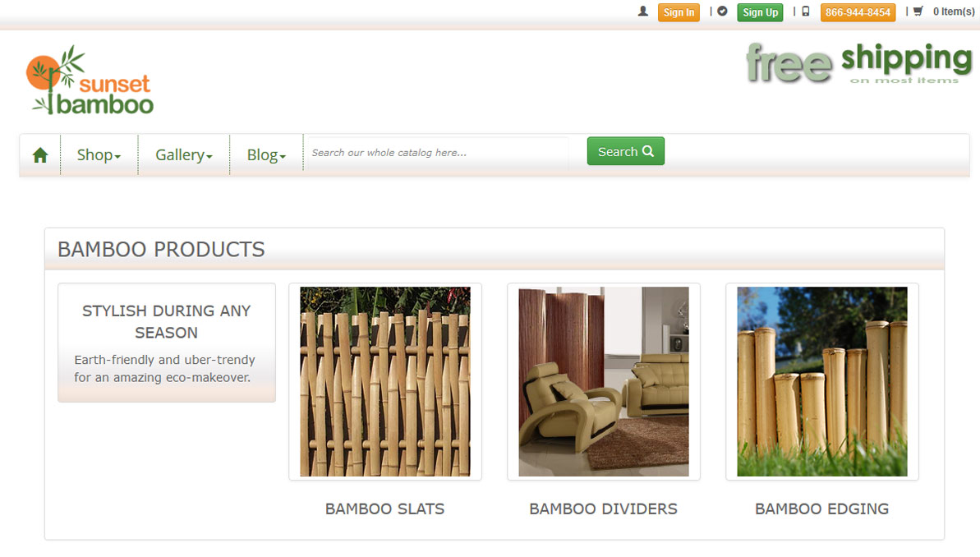Expand the Shop dropdown menu
The image size is (980, 557).
tap(99, 155)
